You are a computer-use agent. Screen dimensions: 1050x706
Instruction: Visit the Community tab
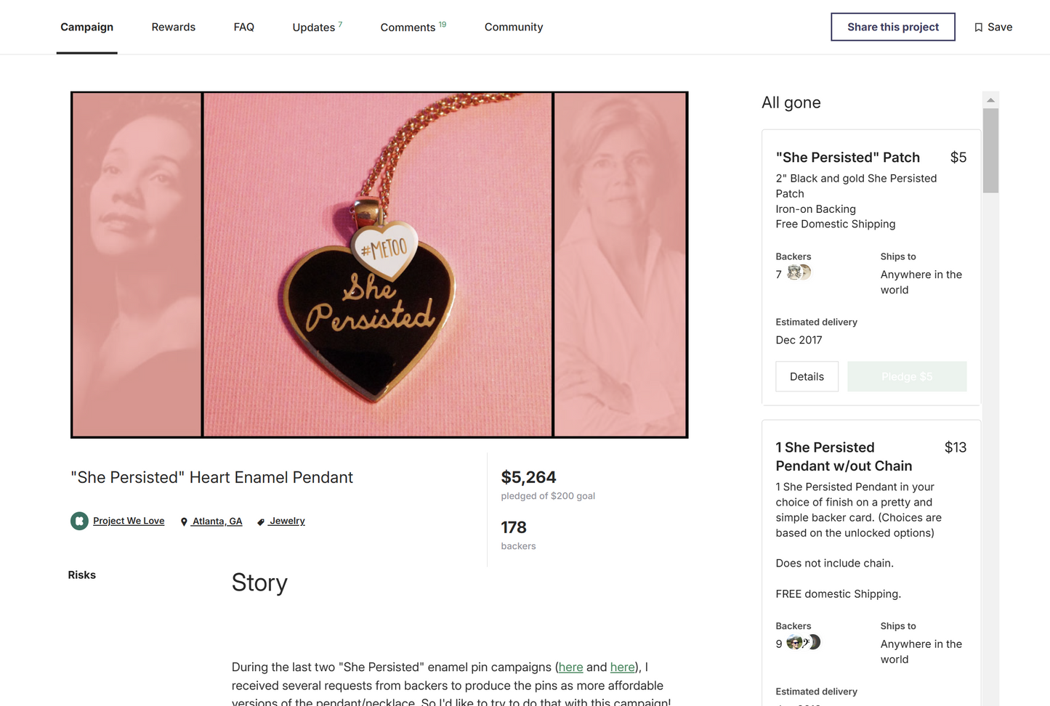click(513, 27)
